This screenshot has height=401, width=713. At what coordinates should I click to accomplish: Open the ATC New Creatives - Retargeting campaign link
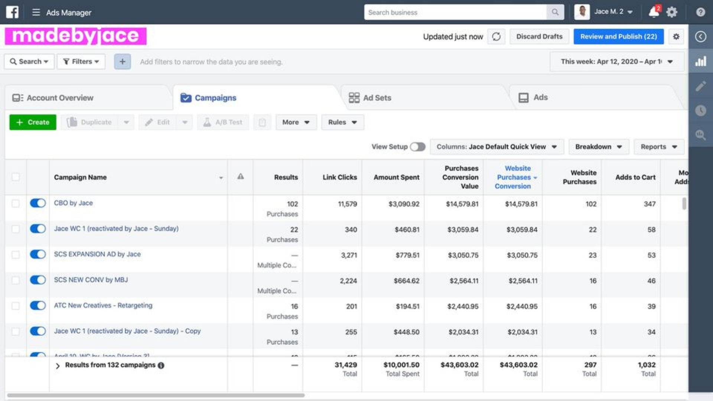point(103,305)
